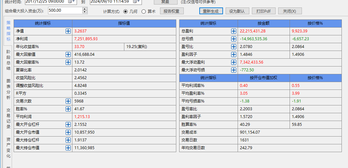Click the 500.00 investment amount input field

pos(65,10)
